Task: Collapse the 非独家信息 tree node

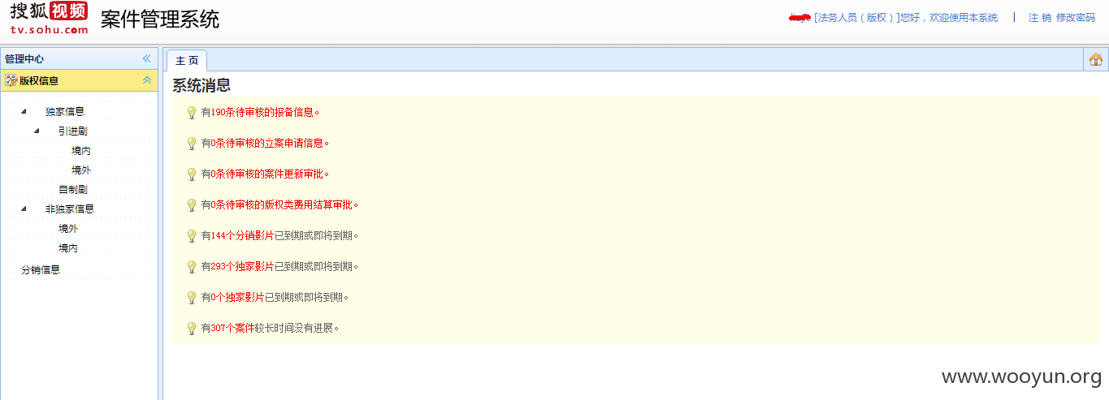Action: [x=23, y=209]
